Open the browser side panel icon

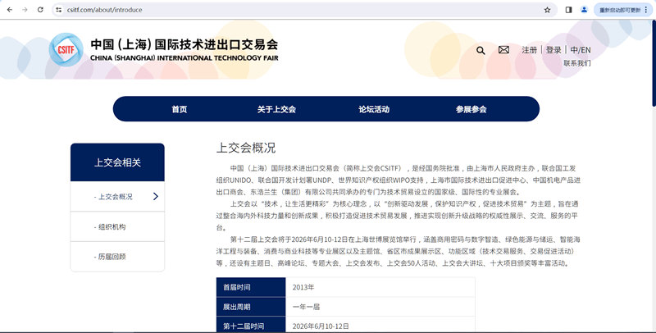click(568, 10)
